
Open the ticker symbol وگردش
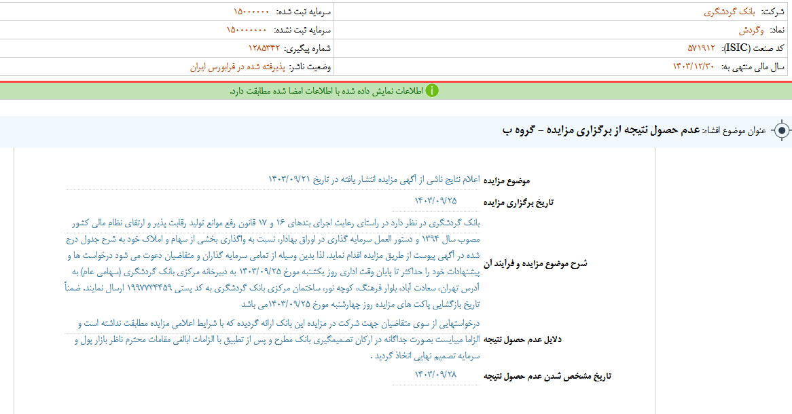[751, 31]
